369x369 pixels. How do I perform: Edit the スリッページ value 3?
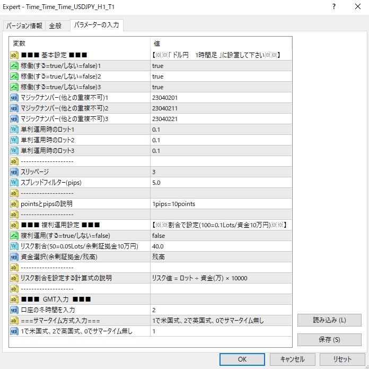tap(221, 172)
